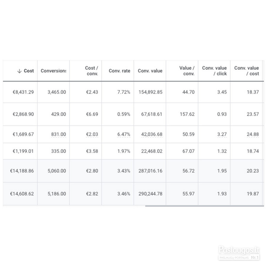
Task: Click the underlined 831.00 conversions value
Action: 58,134
